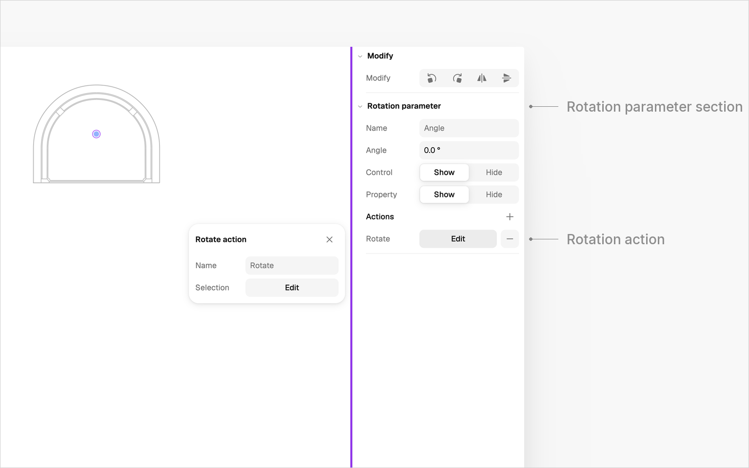Set Control to Show

444,173
